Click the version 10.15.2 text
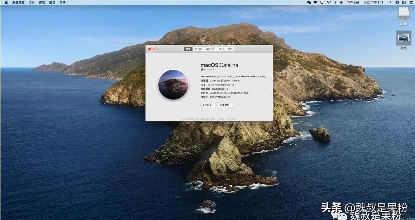 click(207, 69)
